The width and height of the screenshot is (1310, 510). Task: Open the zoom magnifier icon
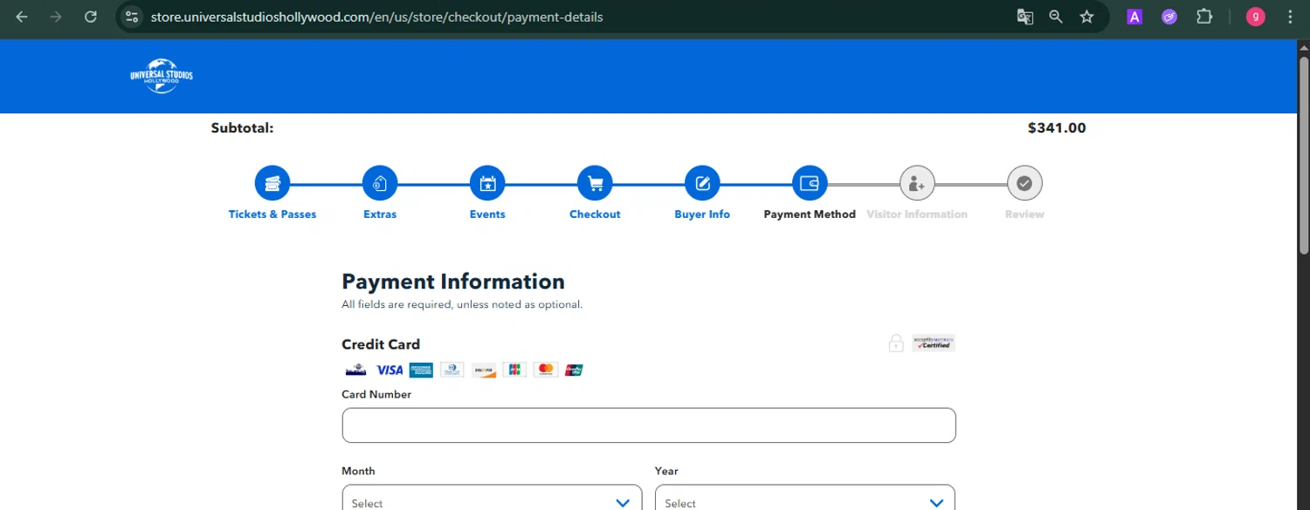[x=1056, y=17]
